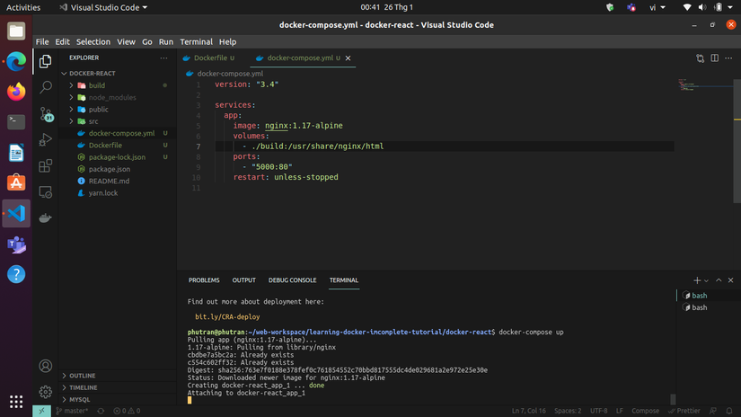Viewport: 741px width, 417px height.
Task: Add a new terminal with plus icon
Action: pos(697,280)
